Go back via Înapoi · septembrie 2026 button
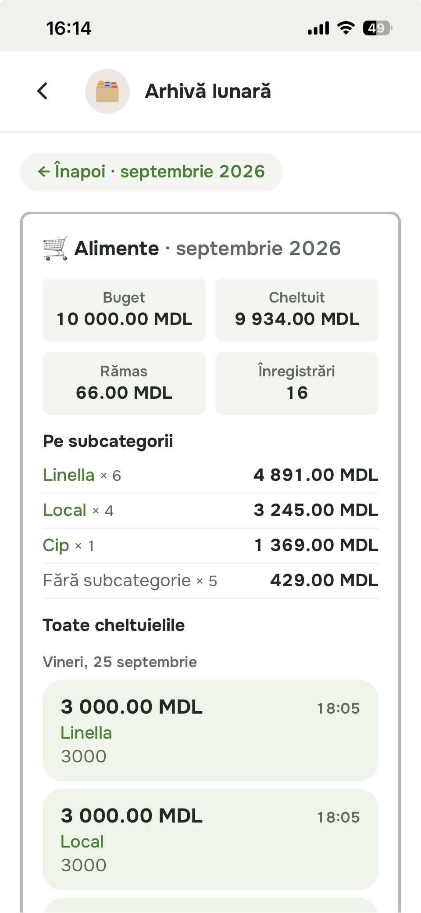Viewport: 421px width, 913px height. click(152, 172)
